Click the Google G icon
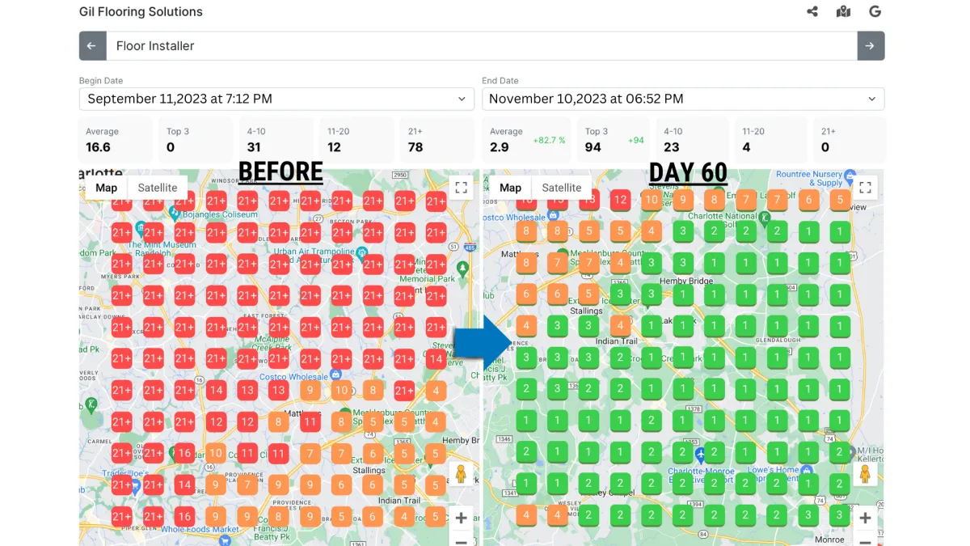This screenshot has height=546, width=970. coord(875,11)
